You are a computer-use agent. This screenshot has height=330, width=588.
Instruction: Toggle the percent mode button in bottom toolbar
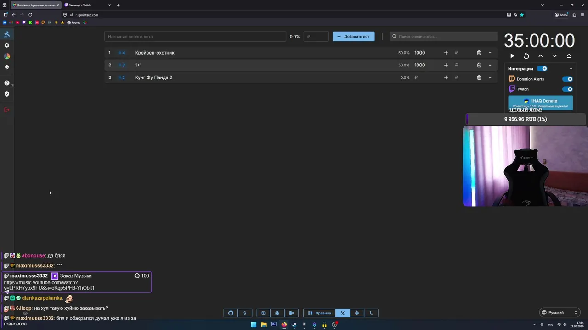(342, 313)
